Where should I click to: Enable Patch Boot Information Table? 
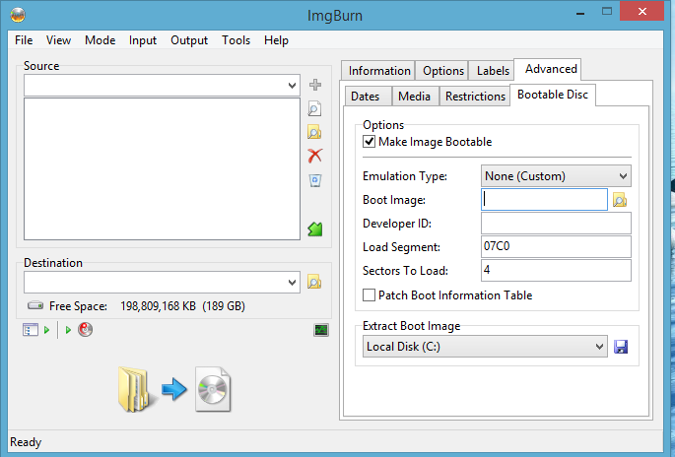369,295
